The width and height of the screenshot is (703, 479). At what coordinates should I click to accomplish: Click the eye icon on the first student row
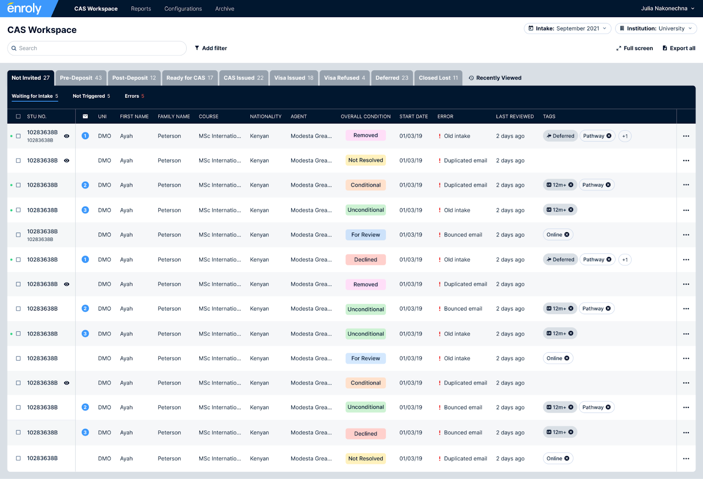tap(66, 136)
